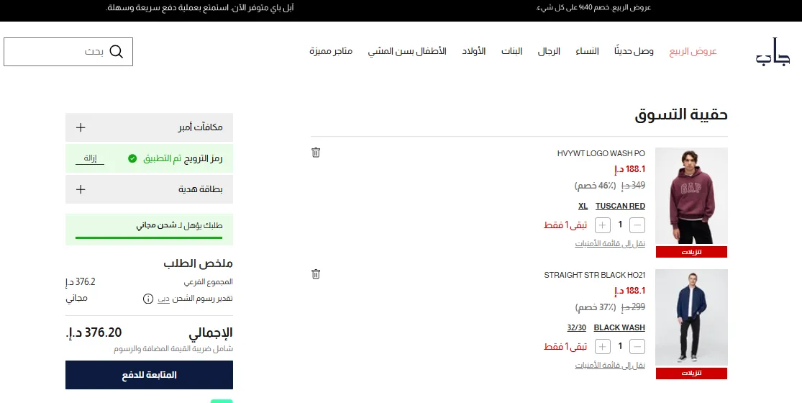Screen dimensions: 802x403
Task: Open عروض الربيع menu
Action: coord(693,51)
